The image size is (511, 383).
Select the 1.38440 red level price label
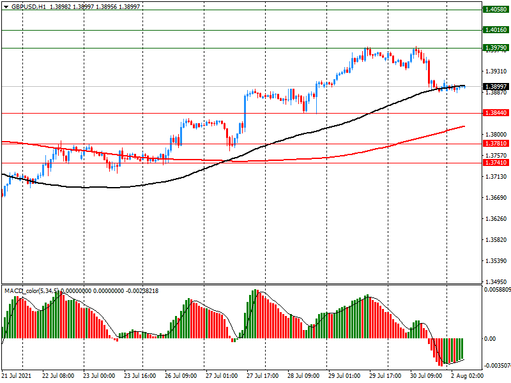tap(496, 113)
